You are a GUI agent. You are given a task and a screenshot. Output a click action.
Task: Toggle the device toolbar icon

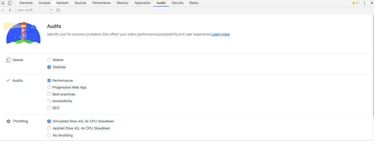point(10,3)
